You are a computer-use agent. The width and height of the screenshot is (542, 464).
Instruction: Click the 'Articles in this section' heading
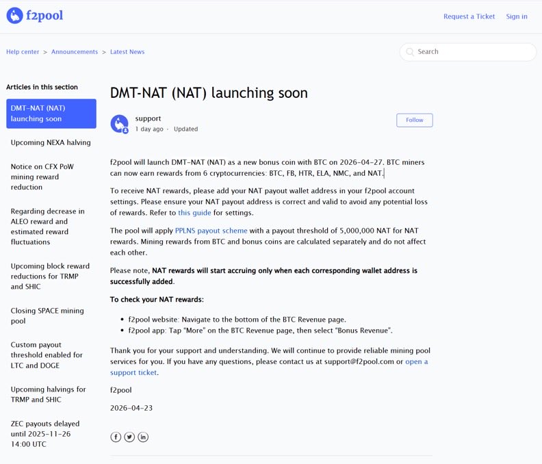tap(42, 87)
